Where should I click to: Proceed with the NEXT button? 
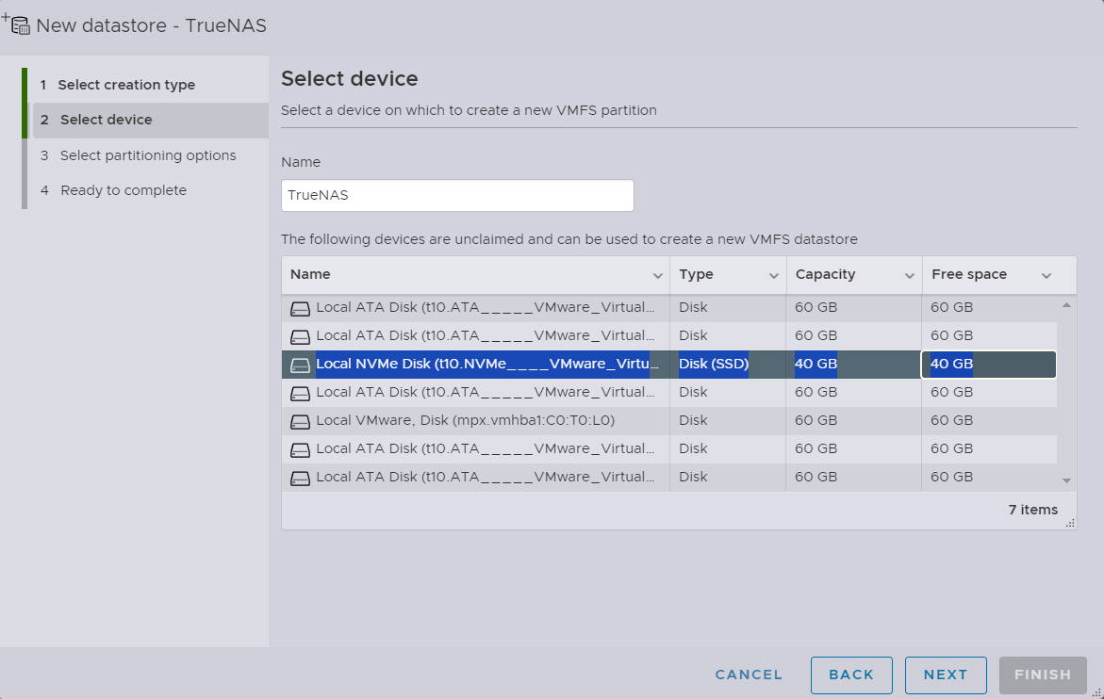pyautogui.click(x=946, y=675)
